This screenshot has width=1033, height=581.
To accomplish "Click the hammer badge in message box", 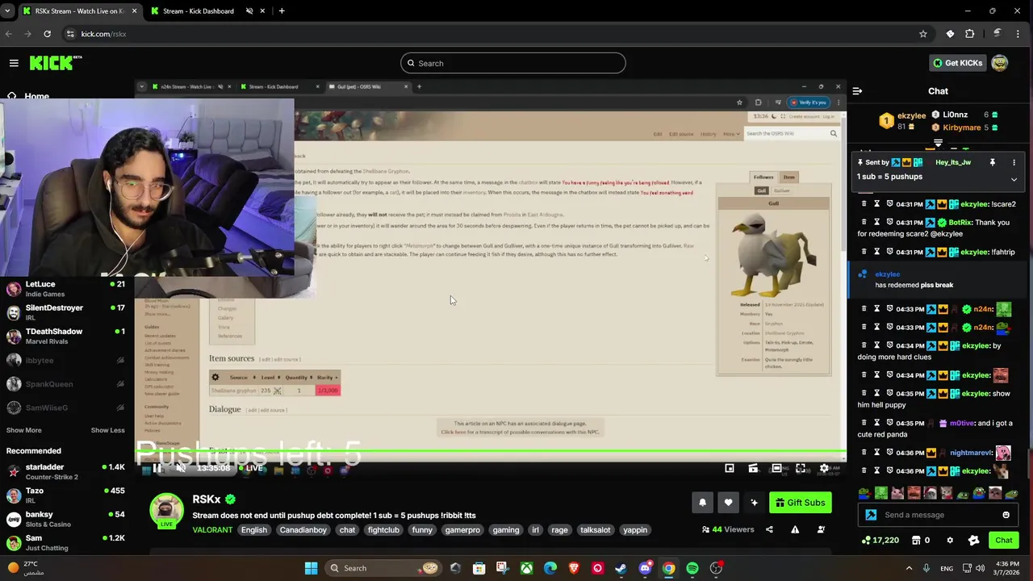I will pyautogui.click(x=871, y=515).
